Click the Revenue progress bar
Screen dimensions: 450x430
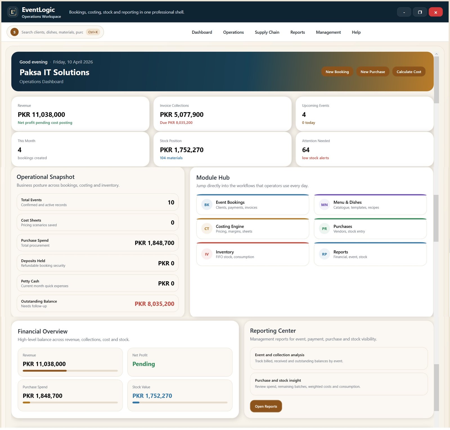pos(70,371)
